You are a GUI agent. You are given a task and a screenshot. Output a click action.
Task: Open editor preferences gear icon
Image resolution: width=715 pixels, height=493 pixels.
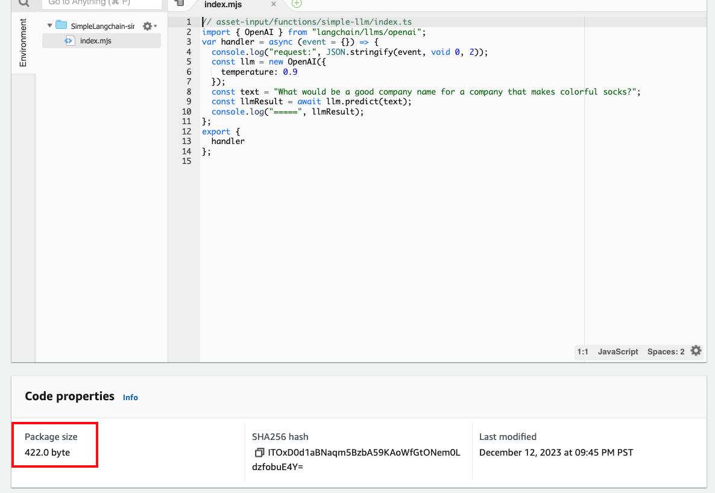click(x=696, y=351)
